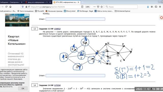Open the page actions three-dots menu
163x92 pixels.
pos(94,7)
